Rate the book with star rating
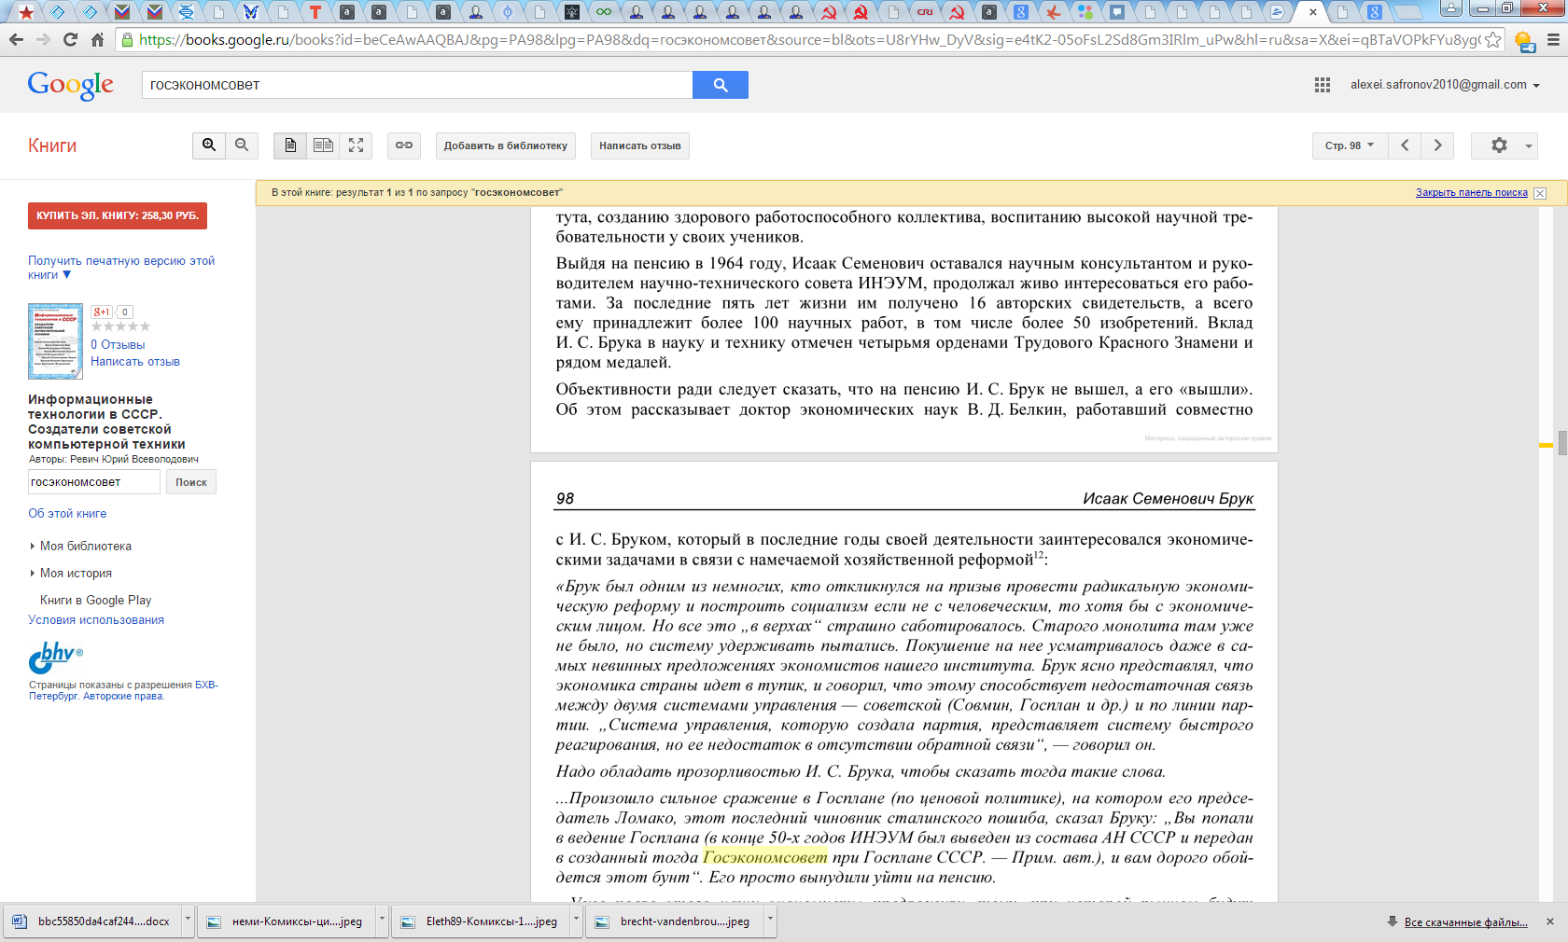 pos(120,326)
